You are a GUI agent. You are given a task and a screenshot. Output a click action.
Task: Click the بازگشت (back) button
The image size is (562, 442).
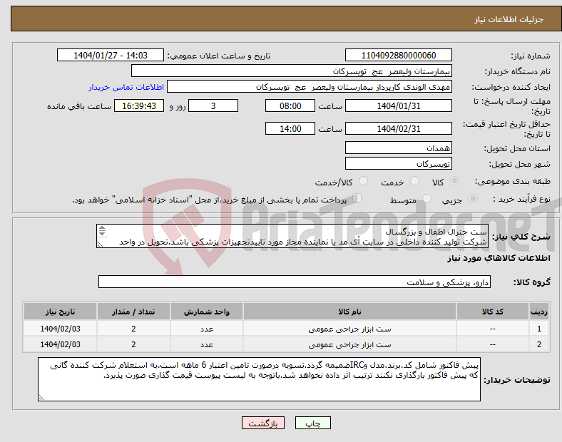(x=262, y=423)
